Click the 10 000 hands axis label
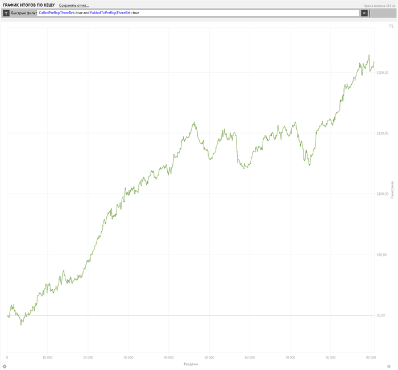398x370 pixels. pyautogui.click(x=47, y=357)
